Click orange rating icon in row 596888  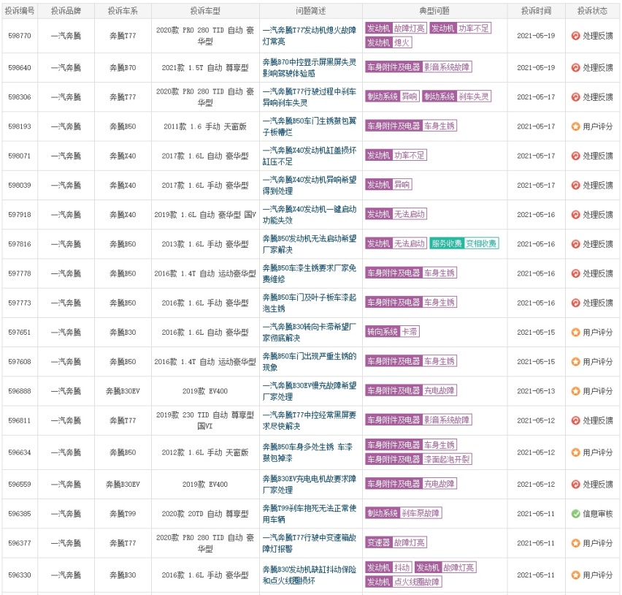(575, 391)
